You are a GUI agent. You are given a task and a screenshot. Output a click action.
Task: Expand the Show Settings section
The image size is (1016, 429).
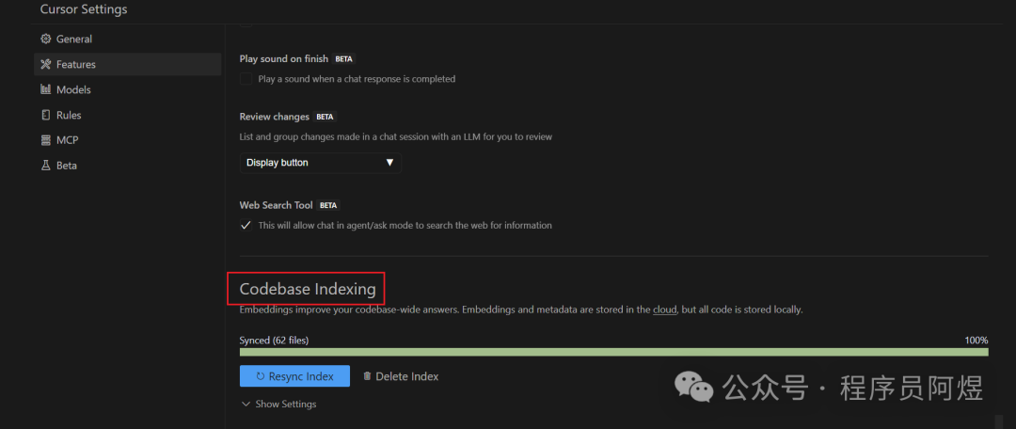click(279, 405)
